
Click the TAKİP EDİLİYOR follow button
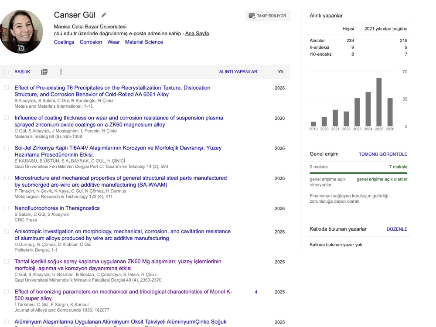[x=268, y=16]
